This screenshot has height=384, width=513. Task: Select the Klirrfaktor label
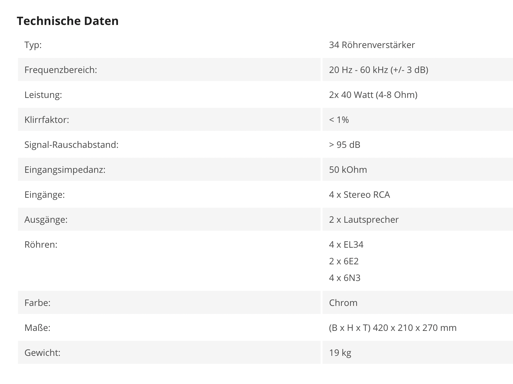(x=47, y=120)
